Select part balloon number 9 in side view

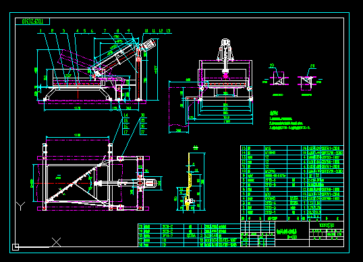click(129, 30)
